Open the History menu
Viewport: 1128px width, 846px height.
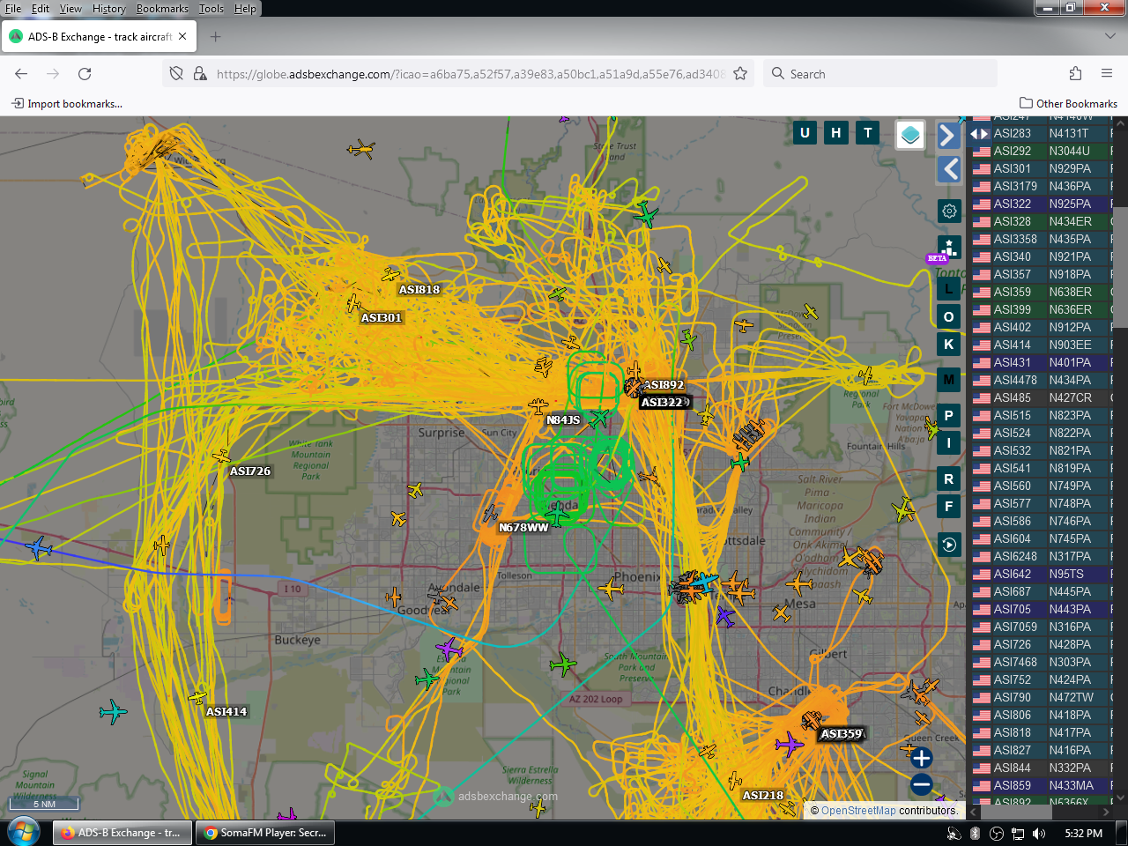109,9
